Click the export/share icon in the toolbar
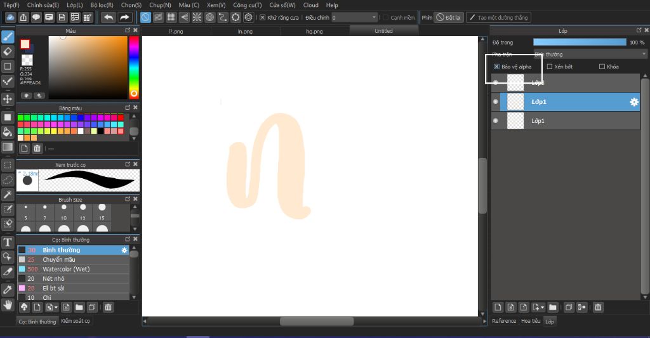The width and height of the screenshot is (650, 338). pos(23,17)
